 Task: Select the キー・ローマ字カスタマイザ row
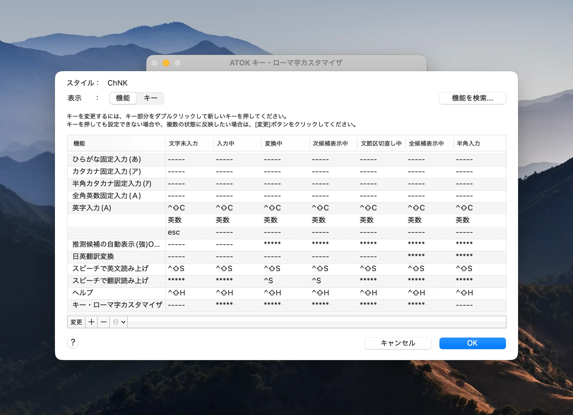[287, 305]
